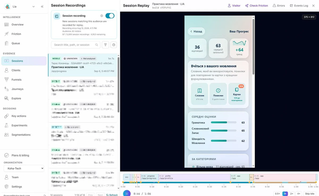Click the build c93fcf41 label
This screenshot has height=196, width=319.
[x=162, y=8]
